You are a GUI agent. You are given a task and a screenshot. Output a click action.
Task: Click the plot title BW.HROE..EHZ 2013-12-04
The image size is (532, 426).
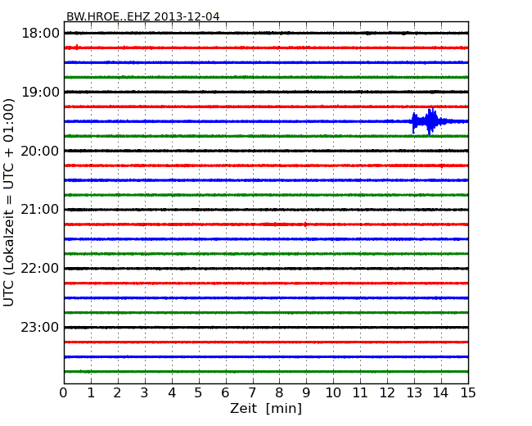pyautogui.click(x=143, y=16)
